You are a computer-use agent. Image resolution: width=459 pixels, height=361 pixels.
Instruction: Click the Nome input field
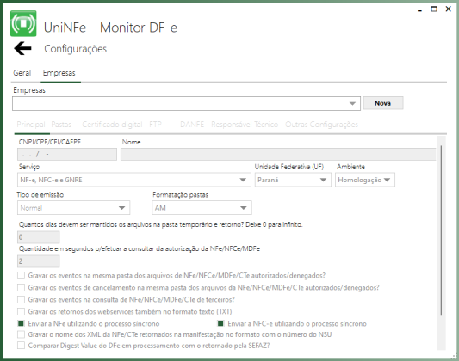(x=278, y=154)
